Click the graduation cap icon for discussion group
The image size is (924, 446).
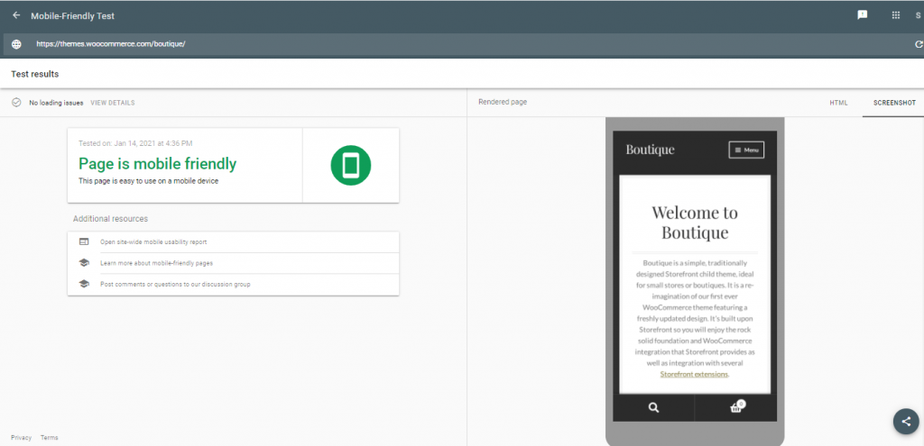(x=84, y=284)
